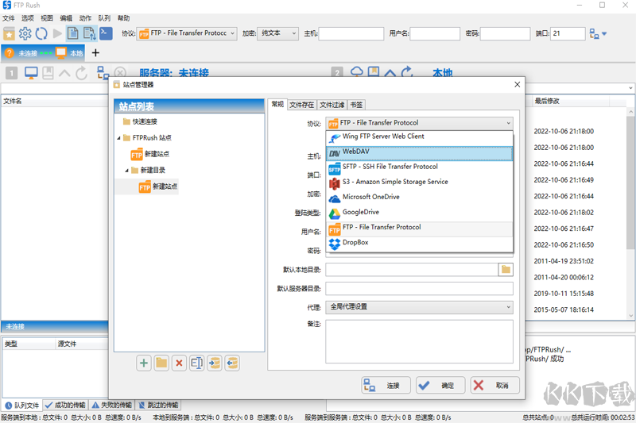Click the circular reconnect arrows in the main toolbar

click(41, 33)
